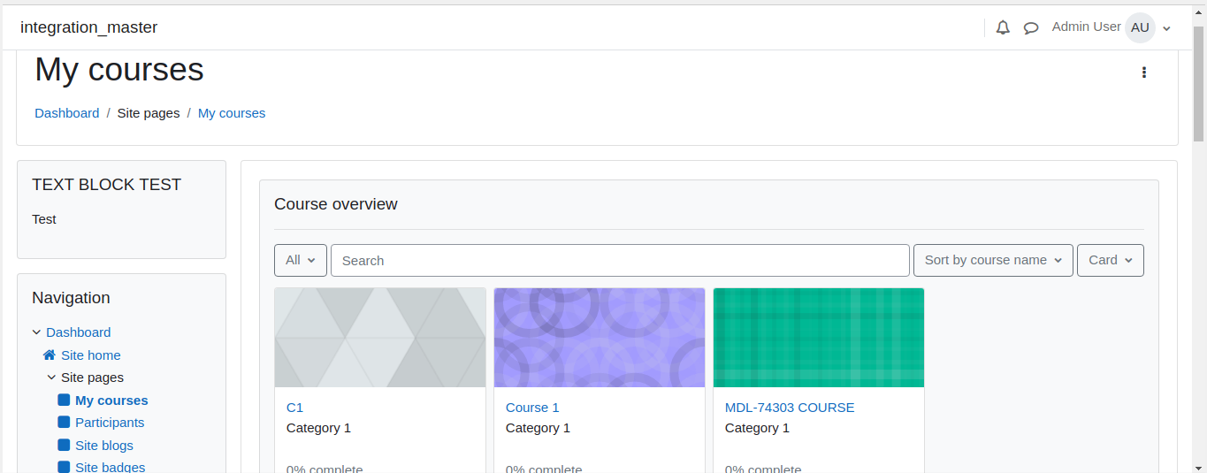Open the user menu chevron arrow
The image size is (1207, 473).
1166,28
